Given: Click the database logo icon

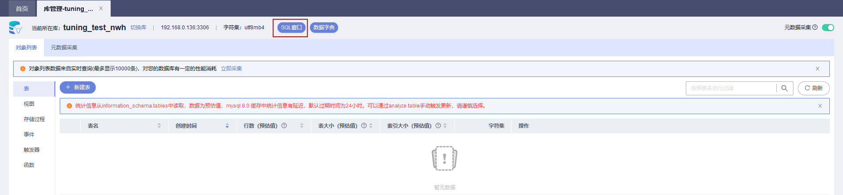Looking at the screenshot, I should 15,28.
